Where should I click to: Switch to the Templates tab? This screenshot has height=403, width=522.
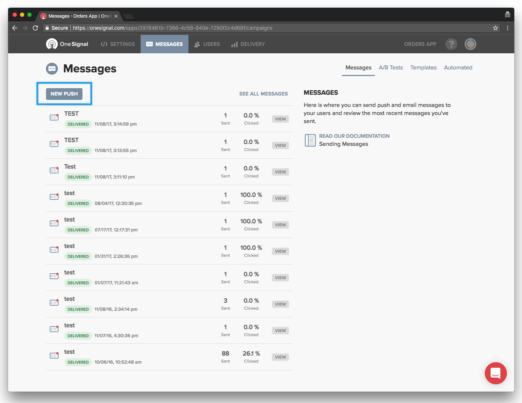point(423,68)
